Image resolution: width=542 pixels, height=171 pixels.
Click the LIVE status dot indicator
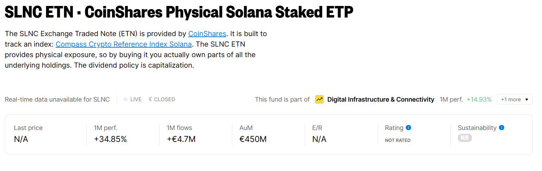[125, 100]
